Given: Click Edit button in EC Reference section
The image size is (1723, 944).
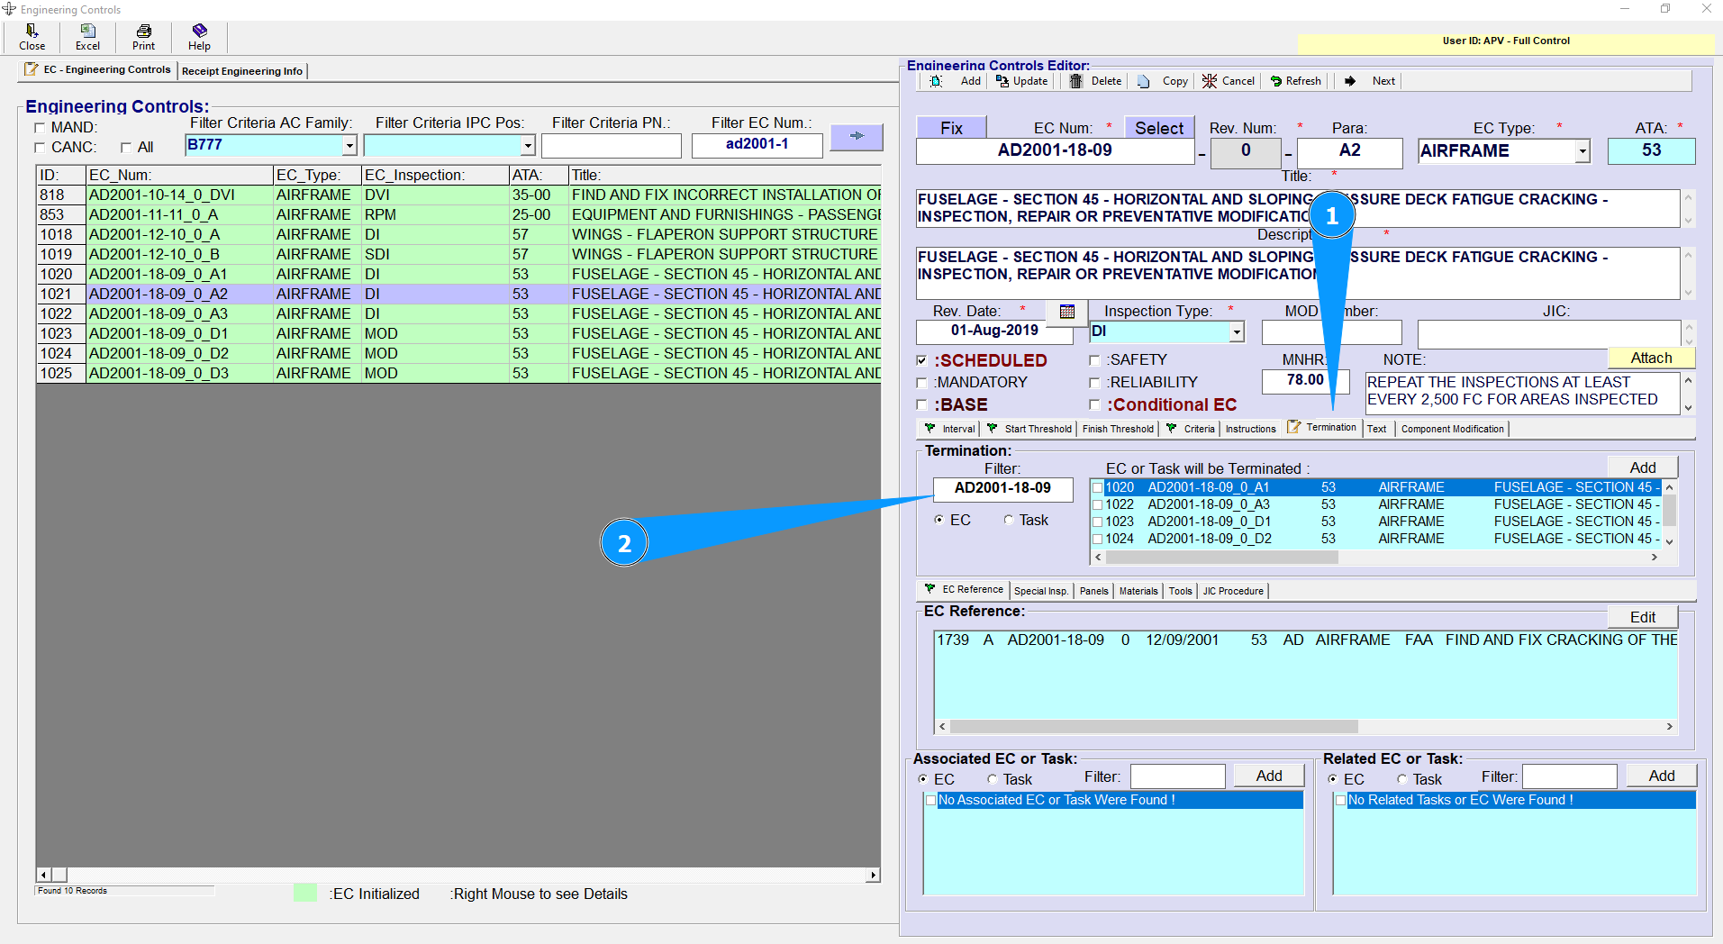Looking at the screenshot, I should point(1642,617).
